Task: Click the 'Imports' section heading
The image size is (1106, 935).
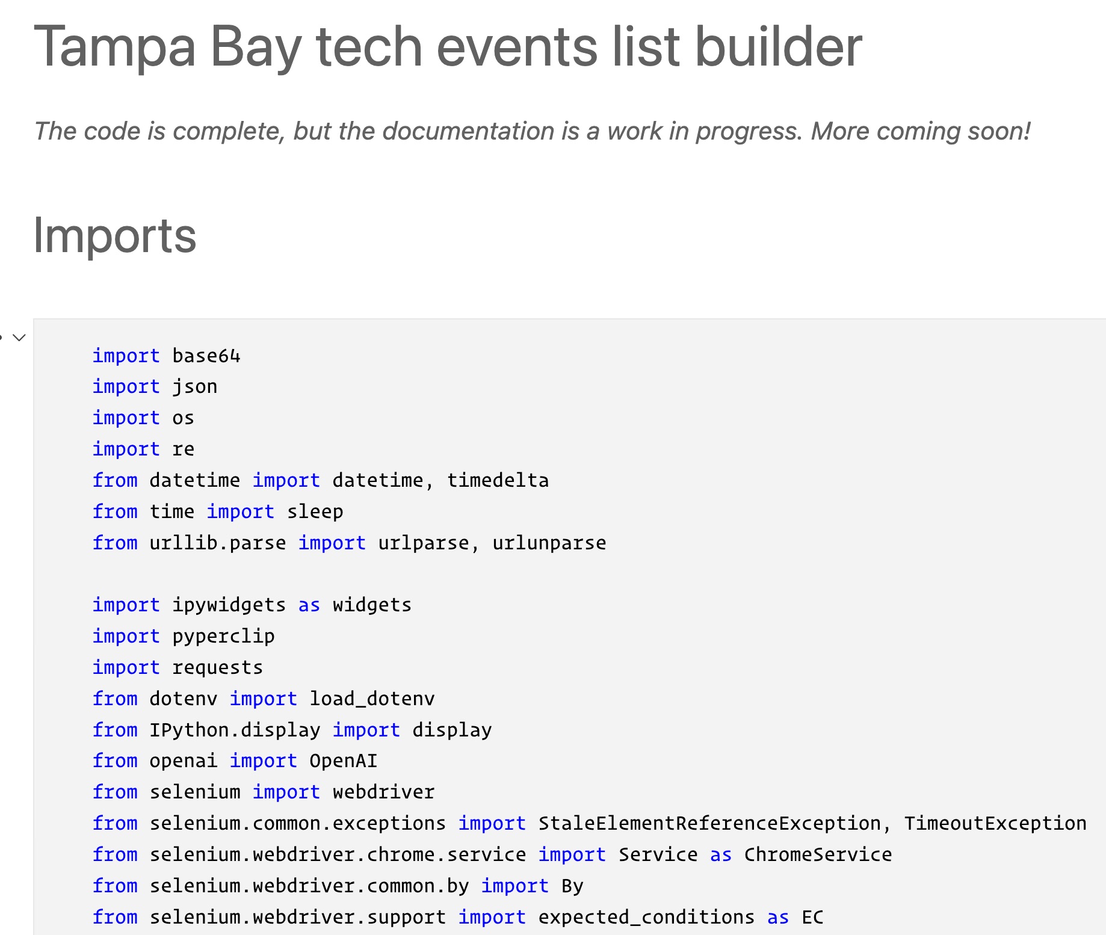Action: click(115, 235)
